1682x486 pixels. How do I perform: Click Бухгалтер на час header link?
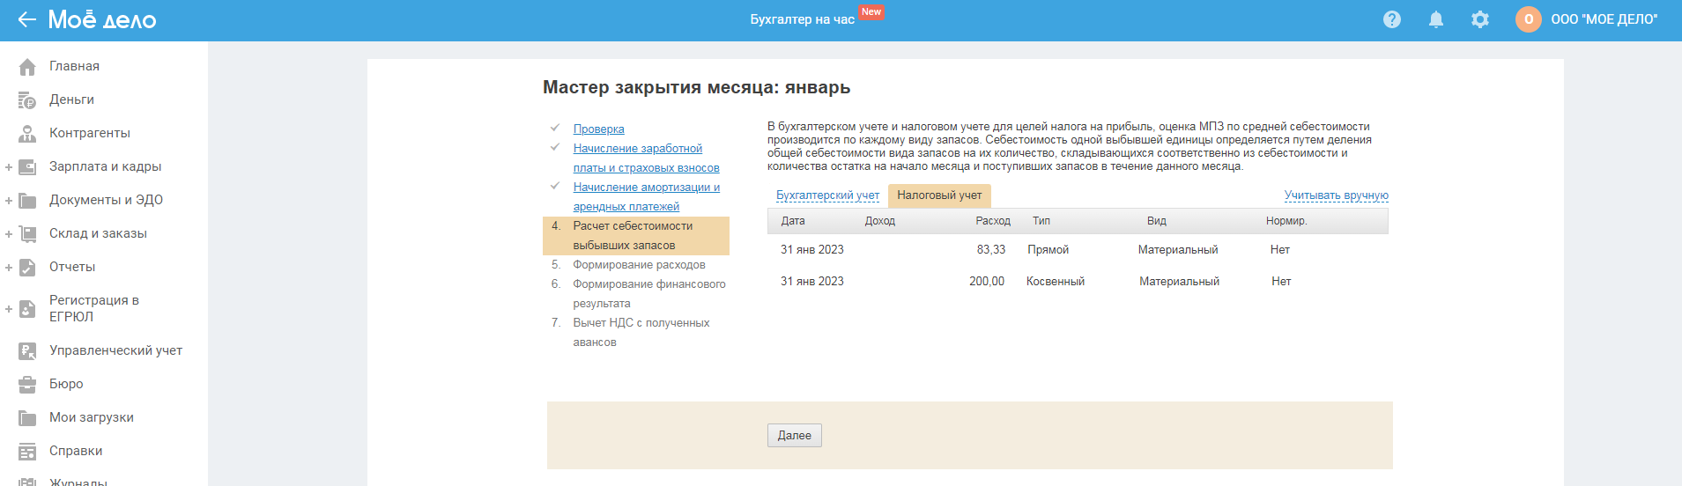coord(802,19)
